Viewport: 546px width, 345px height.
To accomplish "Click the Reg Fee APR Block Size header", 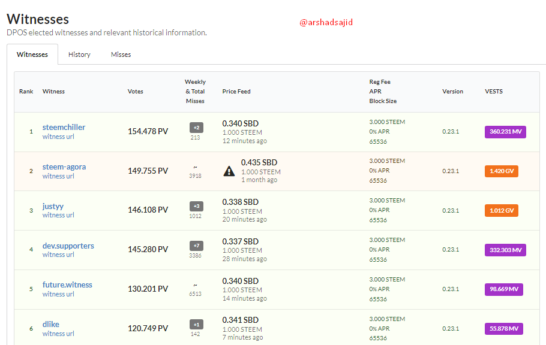I will pyautogui.click(x=383, y=92).
